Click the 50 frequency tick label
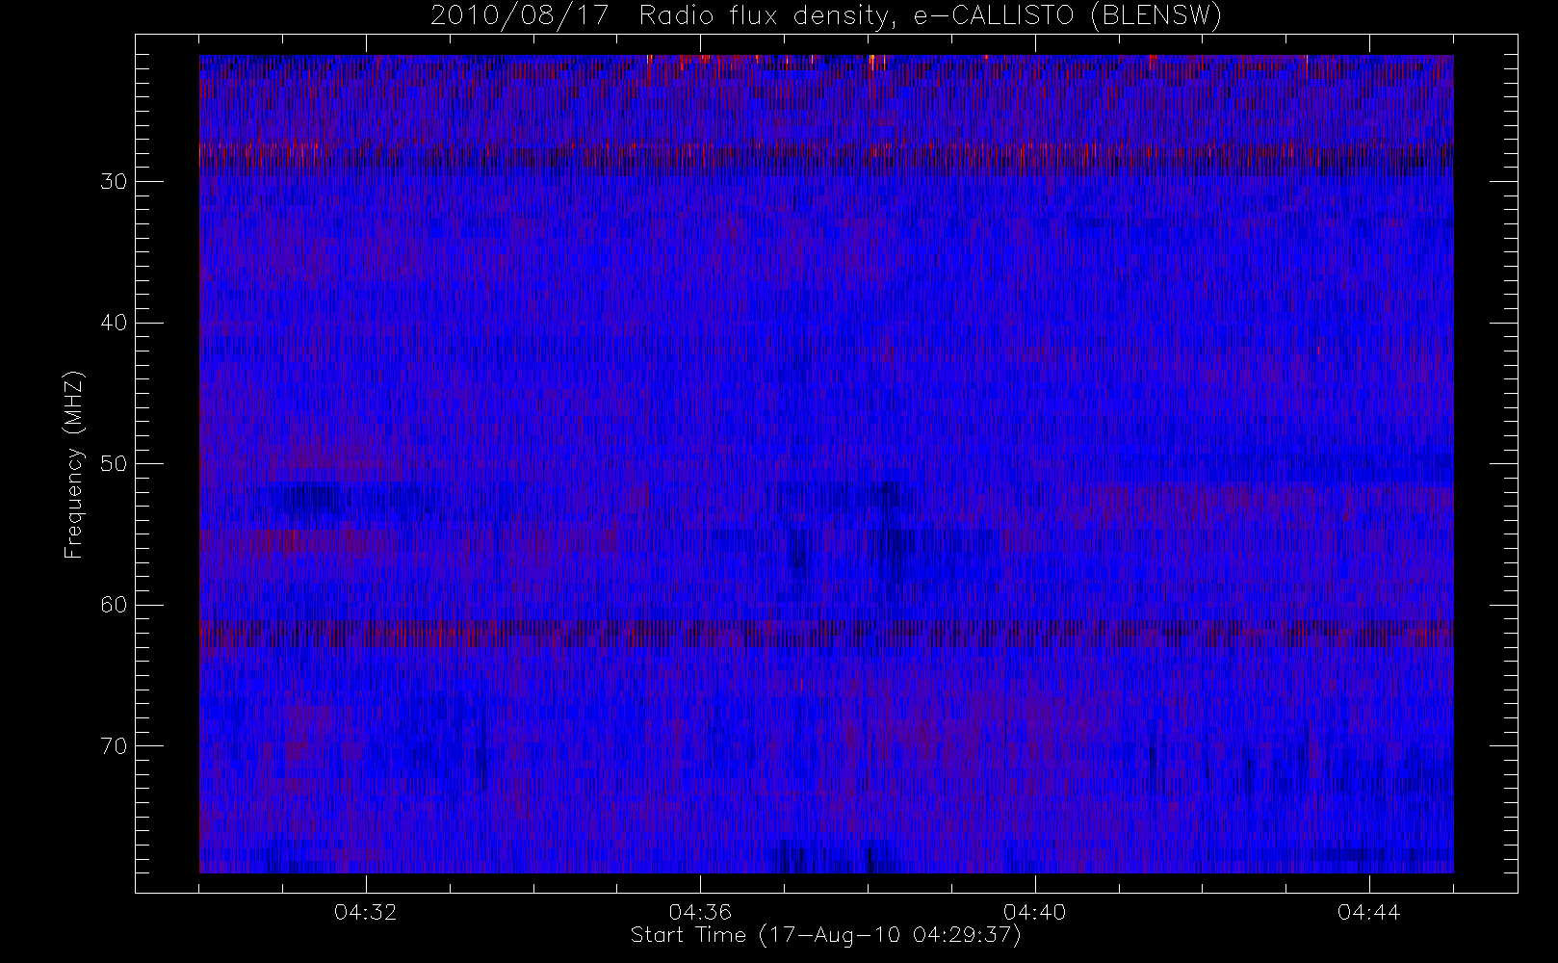 114,464
